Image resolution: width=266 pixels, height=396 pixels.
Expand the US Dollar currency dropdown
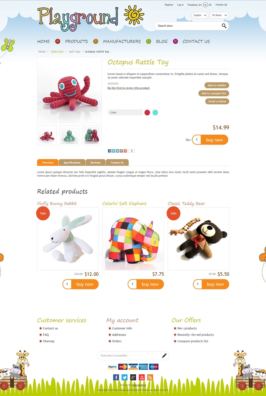(x=219, y=15)
